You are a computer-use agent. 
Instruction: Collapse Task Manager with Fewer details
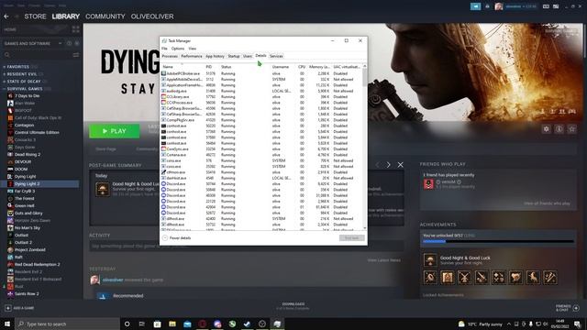point(177,238)
